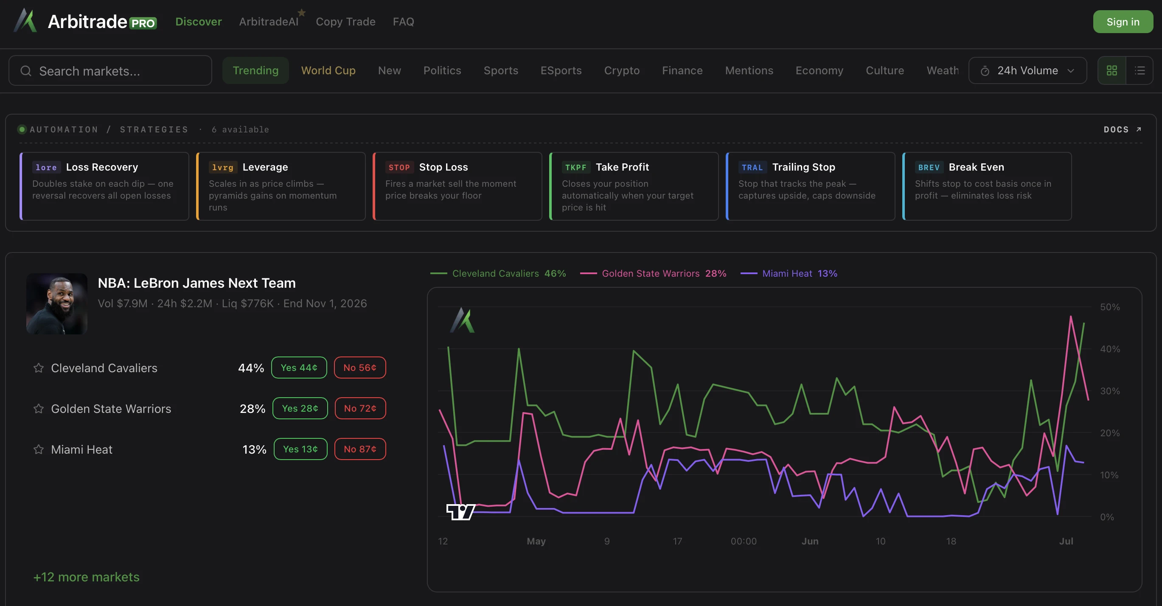Click the BREV strategy tag

(x=929, y=167)
